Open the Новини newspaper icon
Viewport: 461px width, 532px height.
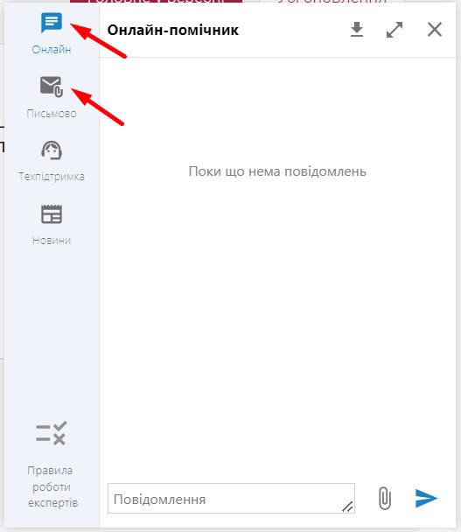pos(52,214)
